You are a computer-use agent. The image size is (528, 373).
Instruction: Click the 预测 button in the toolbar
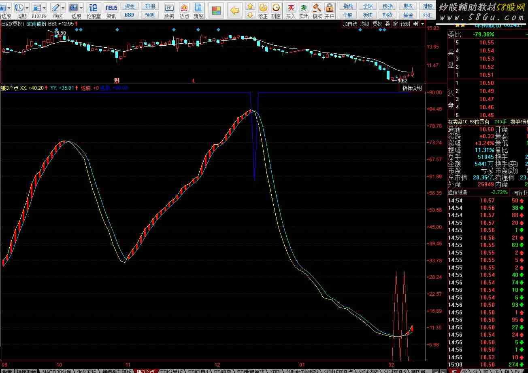(x=150, y=15)
